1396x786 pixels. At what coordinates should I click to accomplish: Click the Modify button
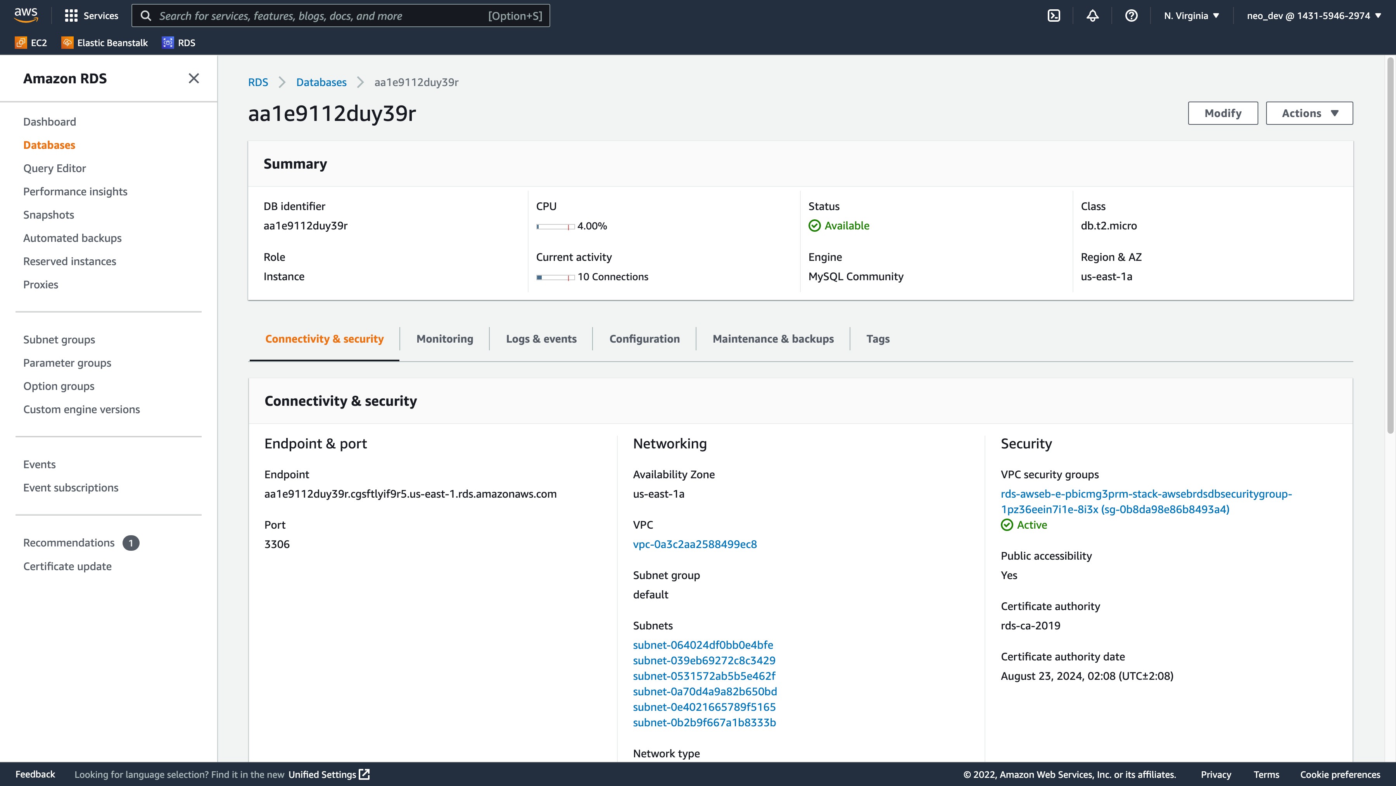pyautogui.click(x=1223, y=113)
